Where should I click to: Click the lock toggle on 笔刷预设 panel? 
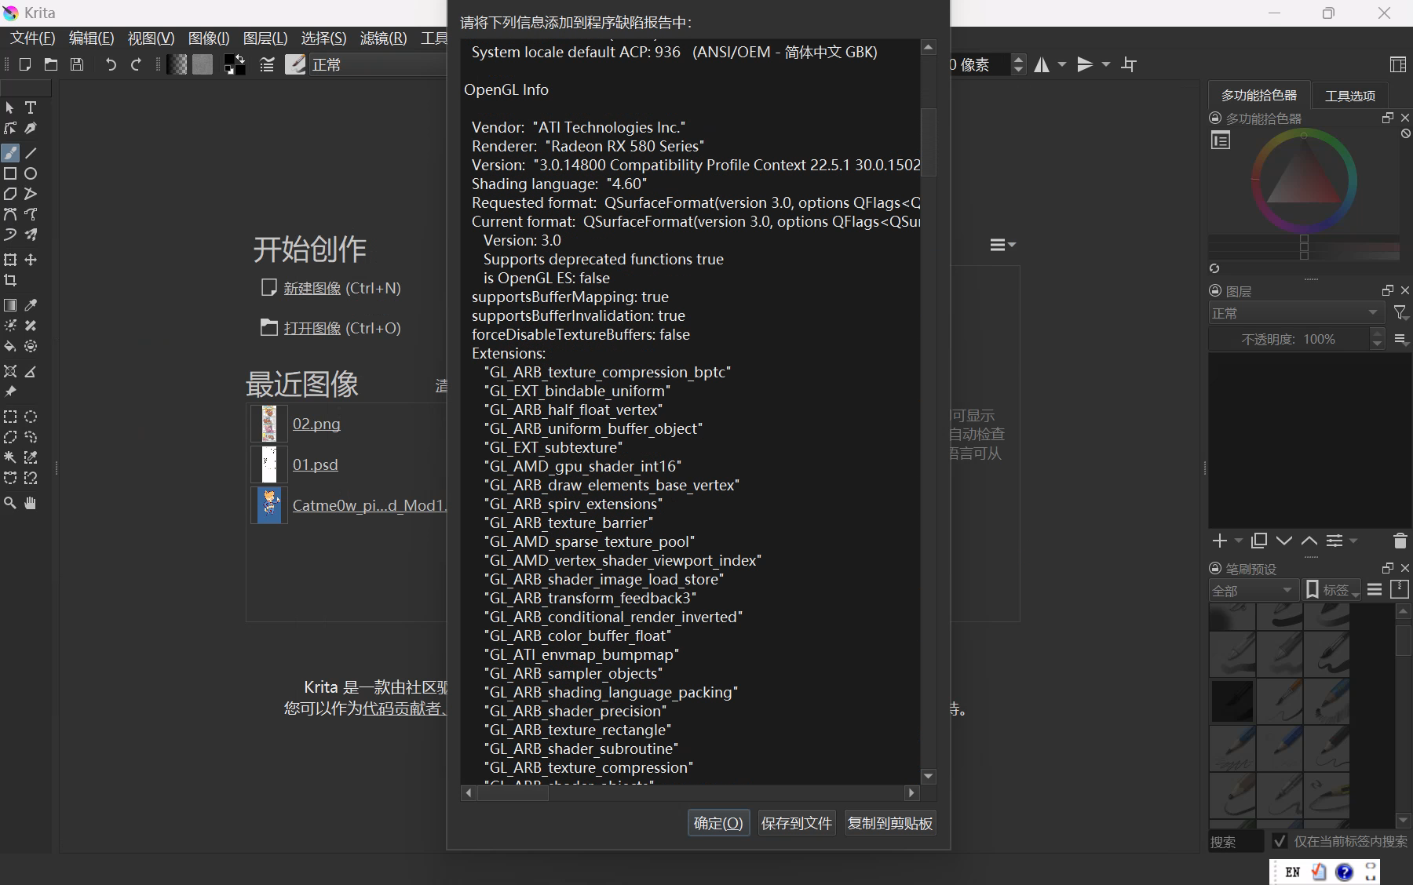click(x=1214, y=568)
